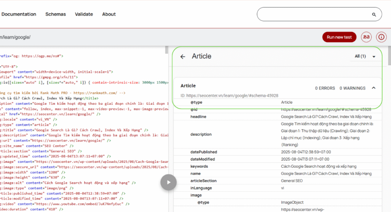Go back using the arrow beside Article
Image resolution: width=391 pixels, height=212 pixels.
(x=183, y=57)
